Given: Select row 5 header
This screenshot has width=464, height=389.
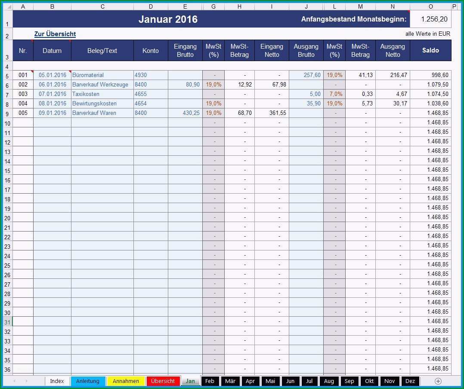Looking at the screenshot, I should pyautogui.click(x=8, y=76).
